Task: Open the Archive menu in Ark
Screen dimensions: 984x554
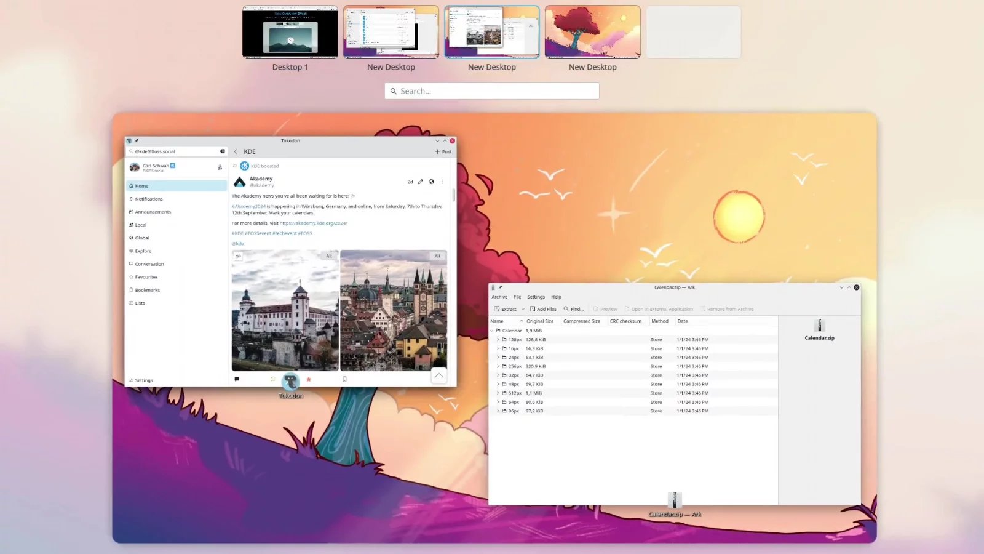Action: click(499, 297)
